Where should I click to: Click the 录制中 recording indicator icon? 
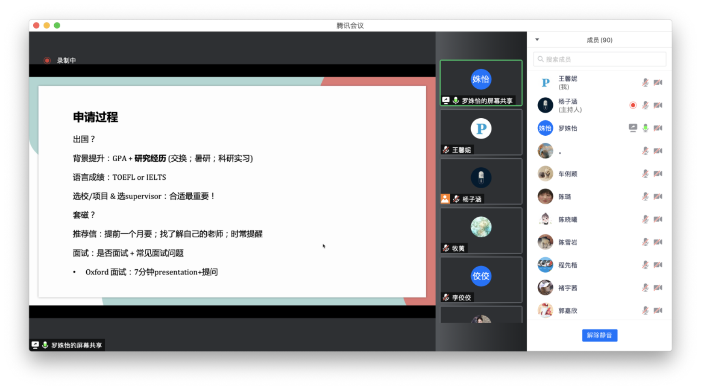47,60
